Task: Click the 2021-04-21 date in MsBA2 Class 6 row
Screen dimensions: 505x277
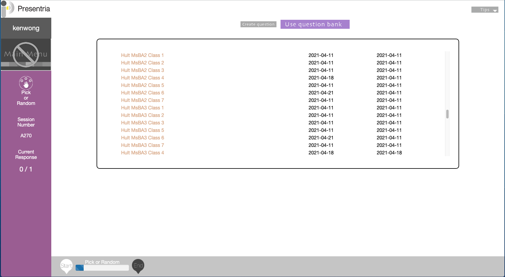Action: (x=321, y=93)
